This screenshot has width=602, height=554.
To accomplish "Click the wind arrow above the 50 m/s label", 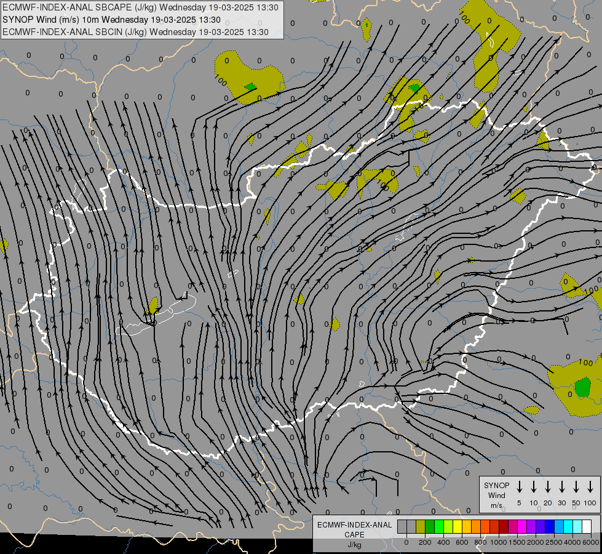I will [576, 487].
